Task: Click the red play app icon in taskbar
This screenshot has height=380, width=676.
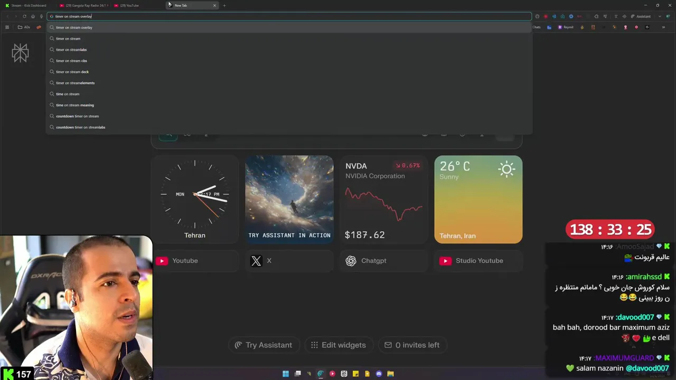Action: click(333, 374)
